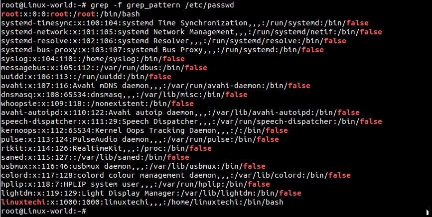Click the whoopsie username

click(x=17, y=104)
